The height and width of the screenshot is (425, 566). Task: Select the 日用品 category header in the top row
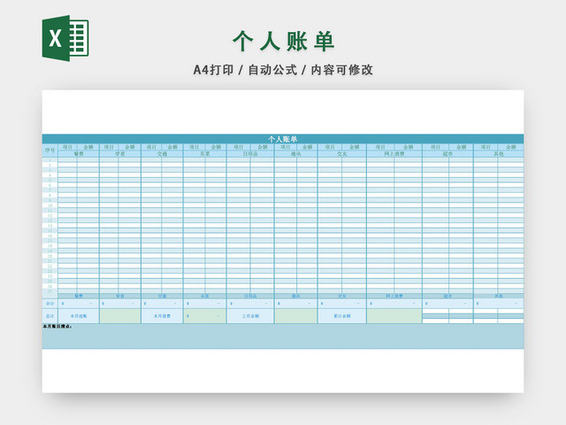pyautogui.click(x=250, y=153)
